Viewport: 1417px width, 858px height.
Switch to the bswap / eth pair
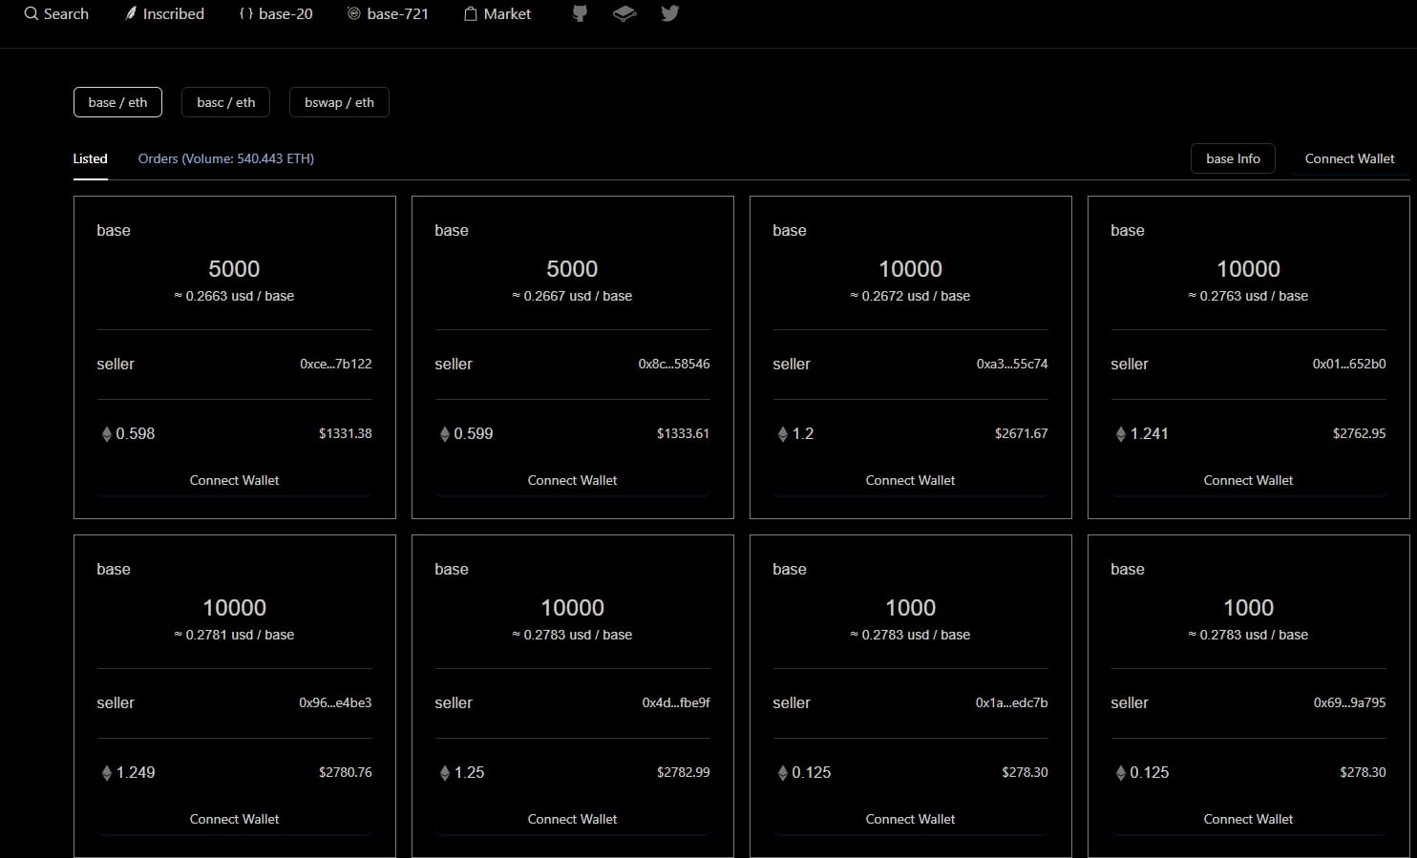(339, 102)
